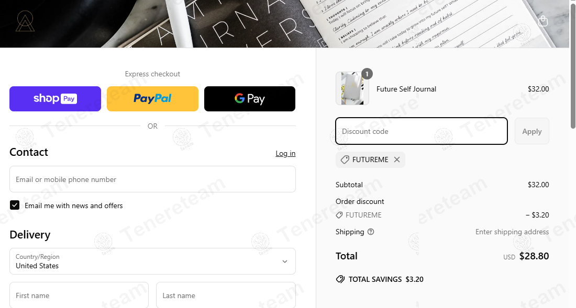Open the Log in link

click(285, 153)
